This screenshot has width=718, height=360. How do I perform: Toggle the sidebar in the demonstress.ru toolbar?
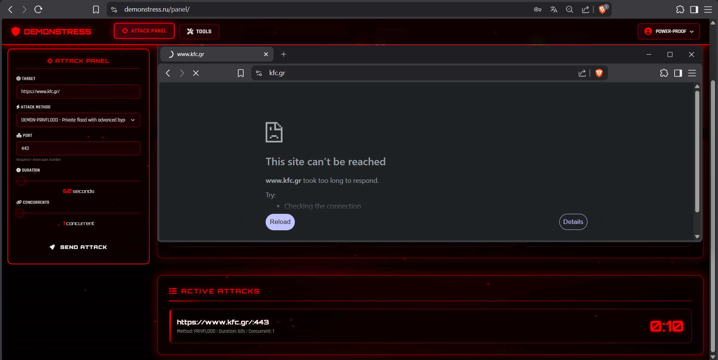pyautogui.click(x=694, y=9)
